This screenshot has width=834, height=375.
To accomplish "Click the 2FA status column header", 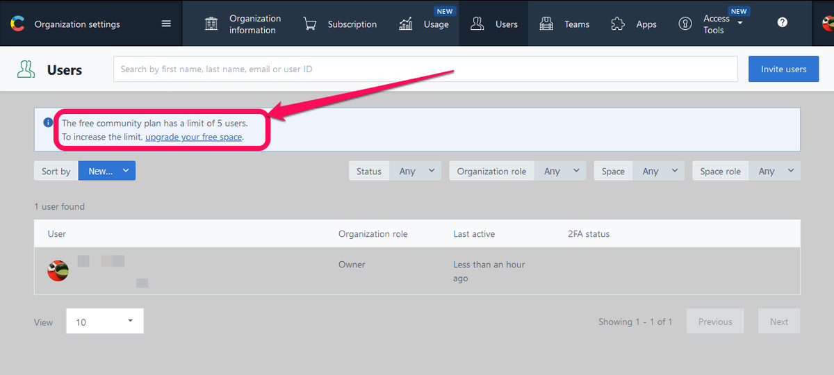I will (x=589, y=234).
